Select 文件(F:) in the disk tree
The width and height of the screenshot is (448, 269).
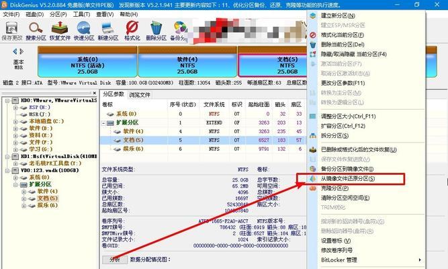[x=41, y=142]
